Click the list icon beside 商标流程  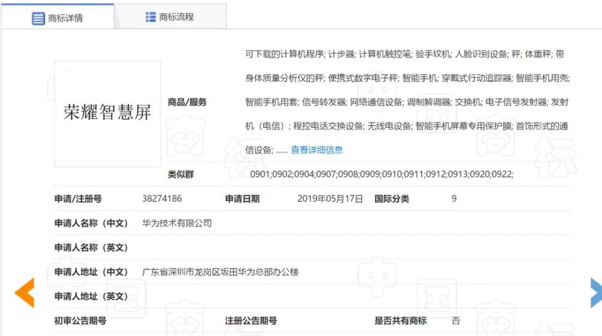(x=150, y=17)
